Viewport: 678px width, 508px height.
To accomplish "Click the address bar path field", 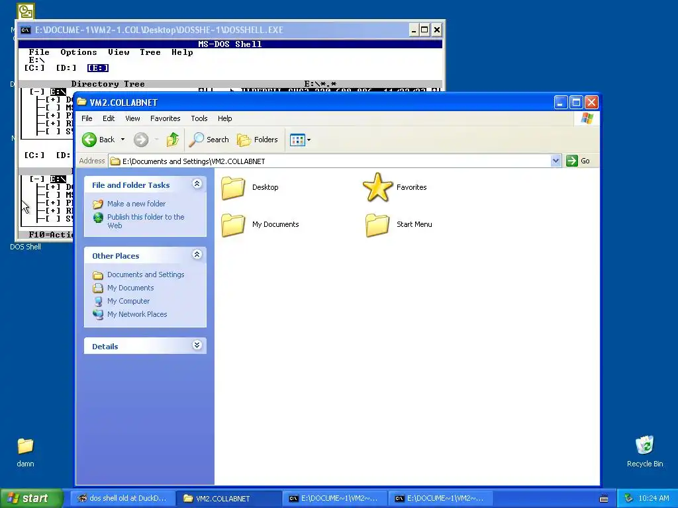I will tap(330, 161).
